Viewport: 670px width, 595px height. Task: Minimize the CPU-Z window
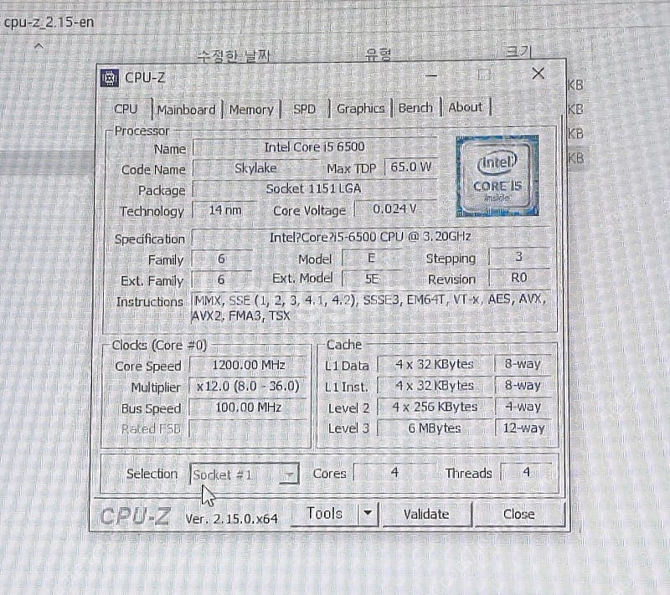(x=431, y=76)
